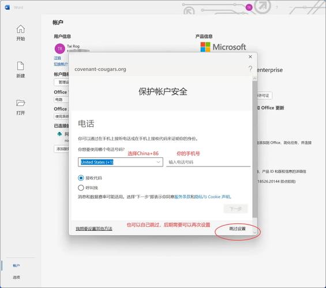Click the dialog vertical scrollbar thumb
Viewport: 326px width, 288px height.
254,149
